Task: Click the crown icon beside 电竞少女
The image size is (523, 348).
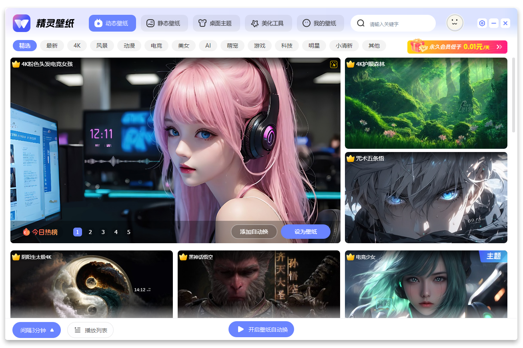Action: pyautogui.click(x=351, y=257)
